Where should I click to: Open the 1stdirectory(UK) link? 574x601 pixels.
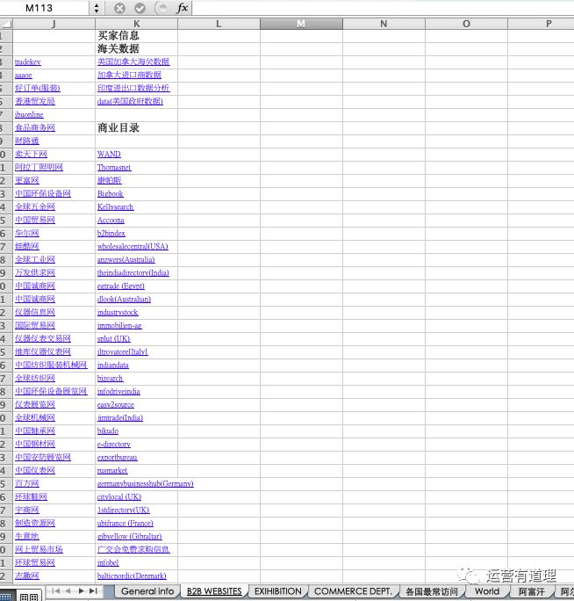pos(123,510)
